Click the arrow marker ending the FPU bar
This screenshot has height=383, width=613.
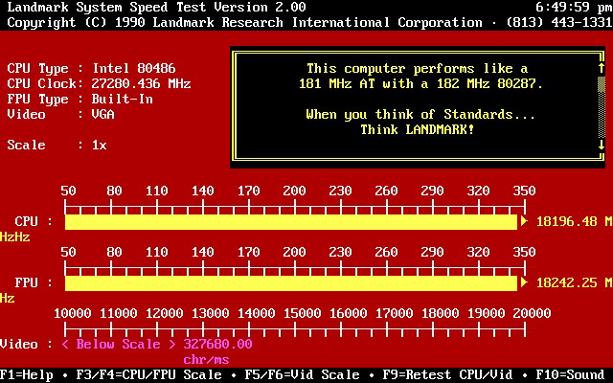coord(524,282)
